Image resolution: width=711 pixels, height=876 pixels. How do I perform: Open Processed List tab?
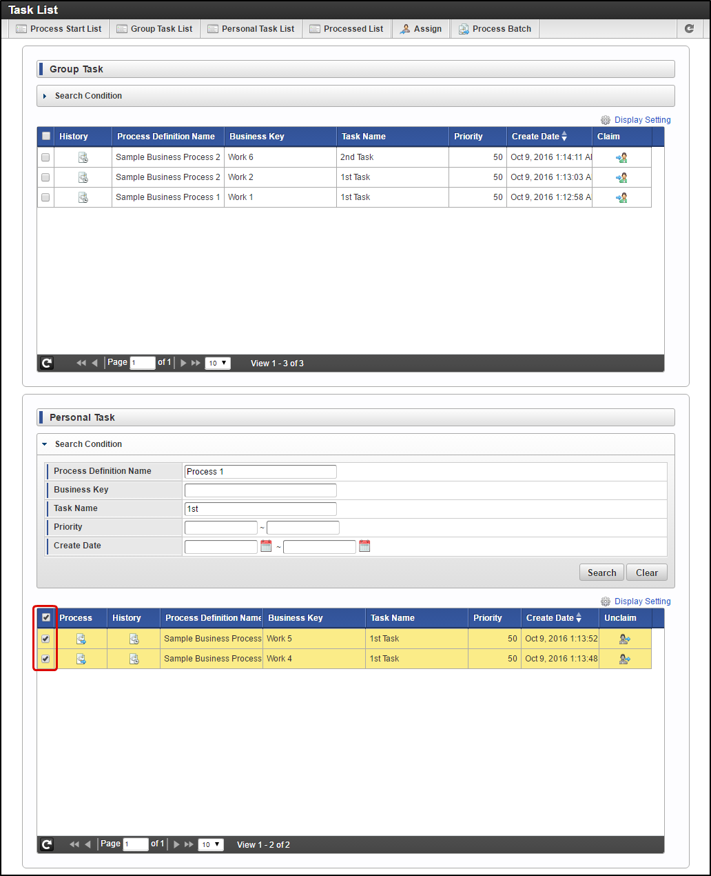coord(347,29)
